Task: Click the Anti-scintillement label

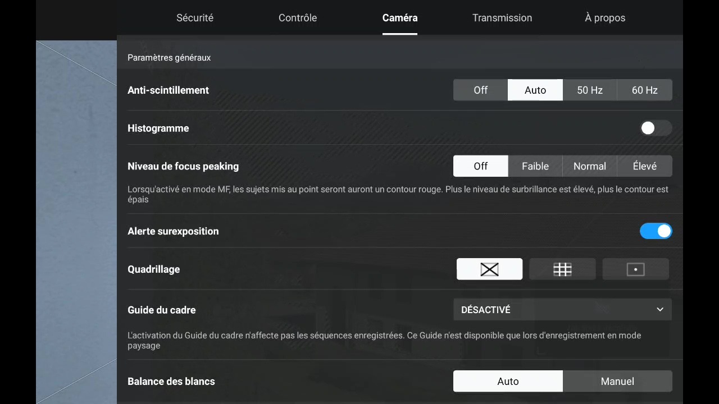Action: click(x=168, y=90)
